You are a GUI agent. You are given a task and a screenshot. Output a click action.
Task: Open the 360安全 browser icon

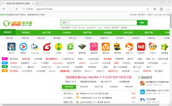pyautogui.click(x=71, y=47)
